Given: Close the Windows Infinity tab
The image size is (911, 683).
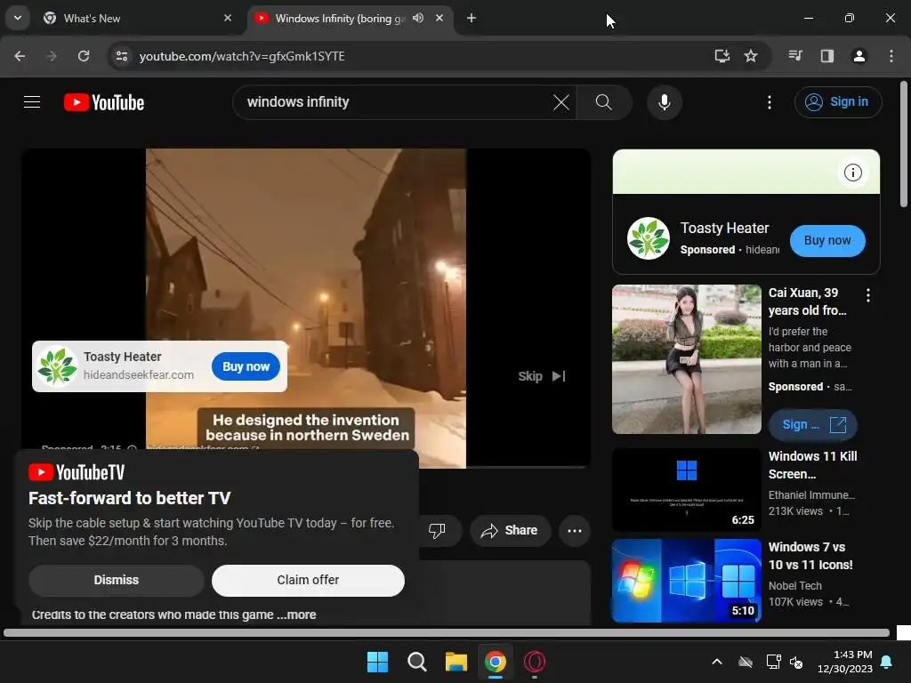Looking at the screenshot, I should click(439, 18).
